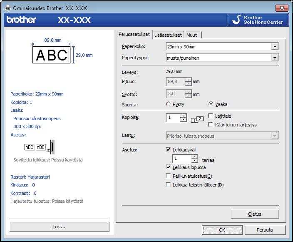The width and height of the screenshot is (293, 242).
Task: Close the Ominaisuudet dialog
Action: pyautogui.click(x=282, y=8)
